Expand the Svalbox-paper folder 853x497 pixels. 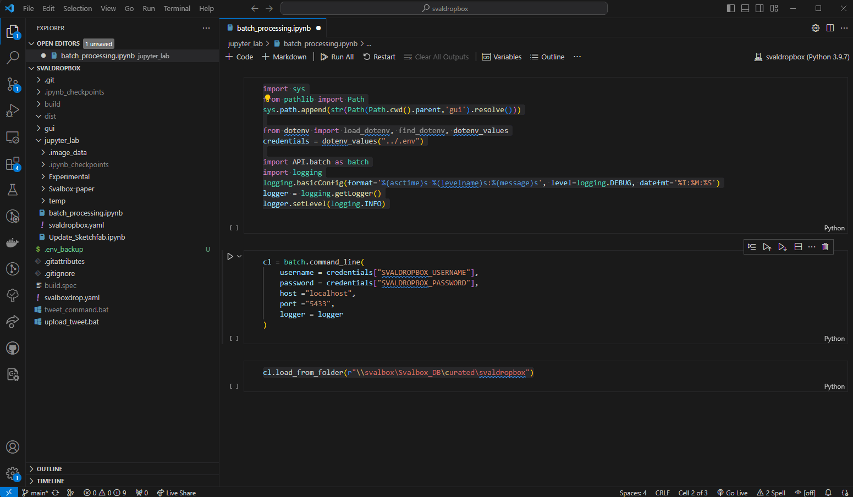(x=43, y=189)
